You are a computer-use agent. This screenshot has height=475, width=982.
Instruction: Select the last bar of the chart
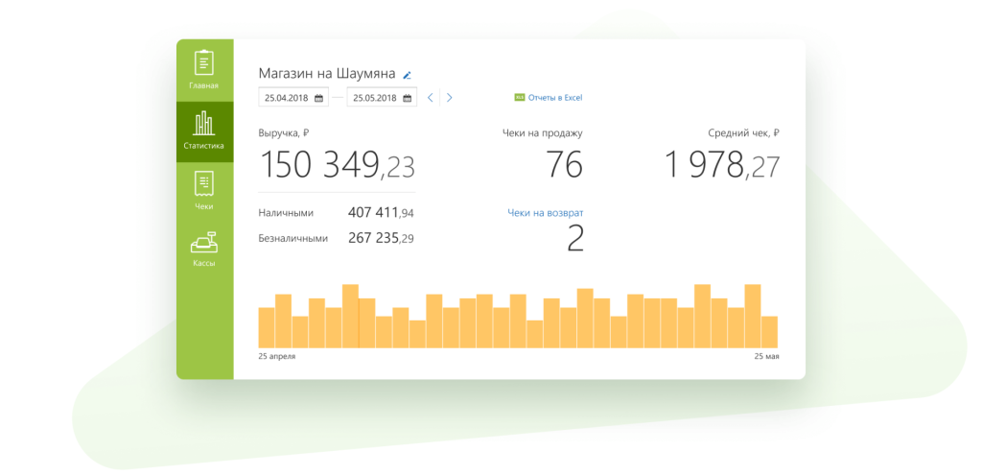[x=769, y=331]
